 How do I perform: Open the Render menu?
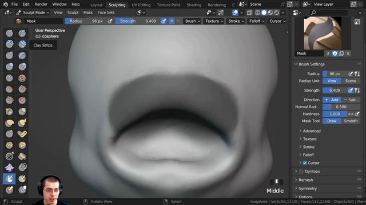click(x=41, y=4)
